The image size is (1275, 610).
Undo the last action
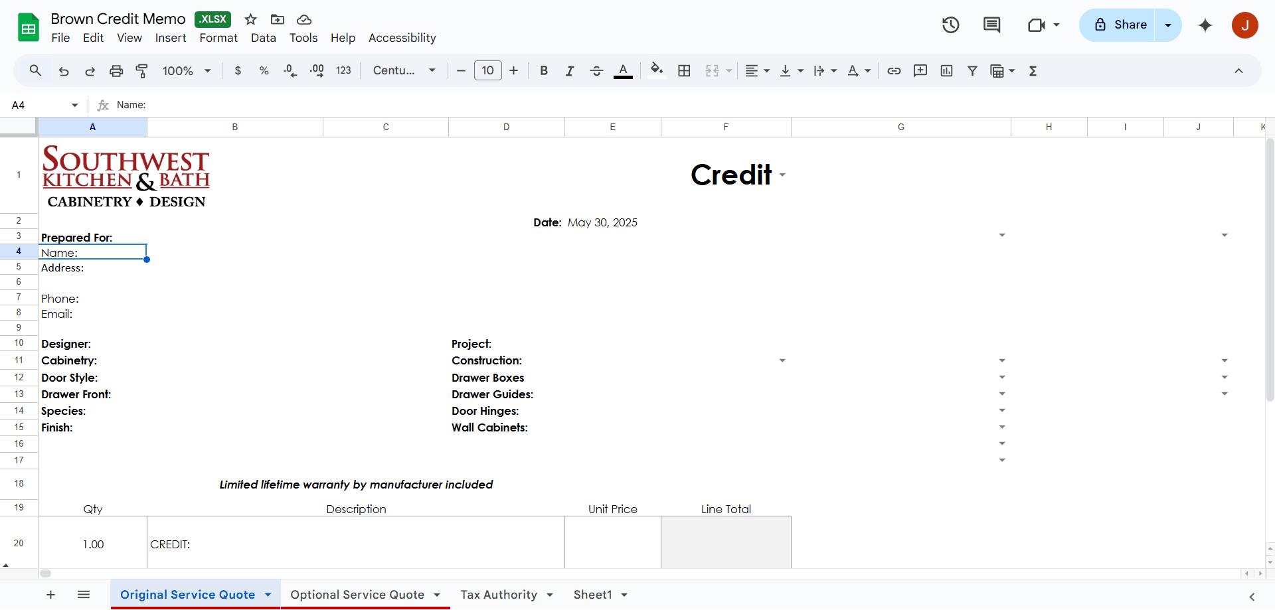[64, 70]
